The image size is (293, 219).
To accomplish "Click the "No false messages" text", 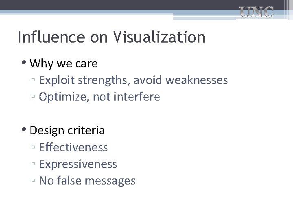I will (x=87, y=180).
